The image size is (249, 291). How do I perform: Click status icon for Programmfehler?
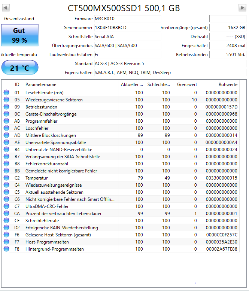(x=6, y=121)
